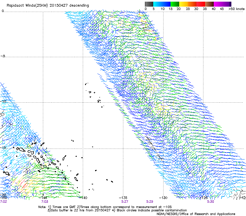Choose the magenta 40-45 knots legend segment

218,4
